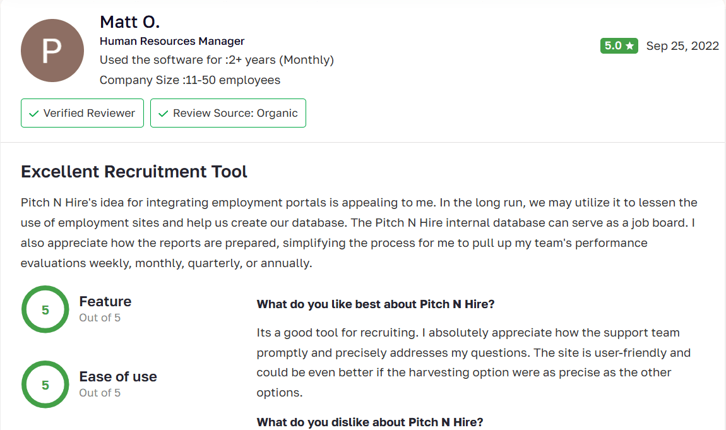This screenshot has height=430, width=726.
Task: Click "What do you dislike" heading
Action: [x=369, y=422]
